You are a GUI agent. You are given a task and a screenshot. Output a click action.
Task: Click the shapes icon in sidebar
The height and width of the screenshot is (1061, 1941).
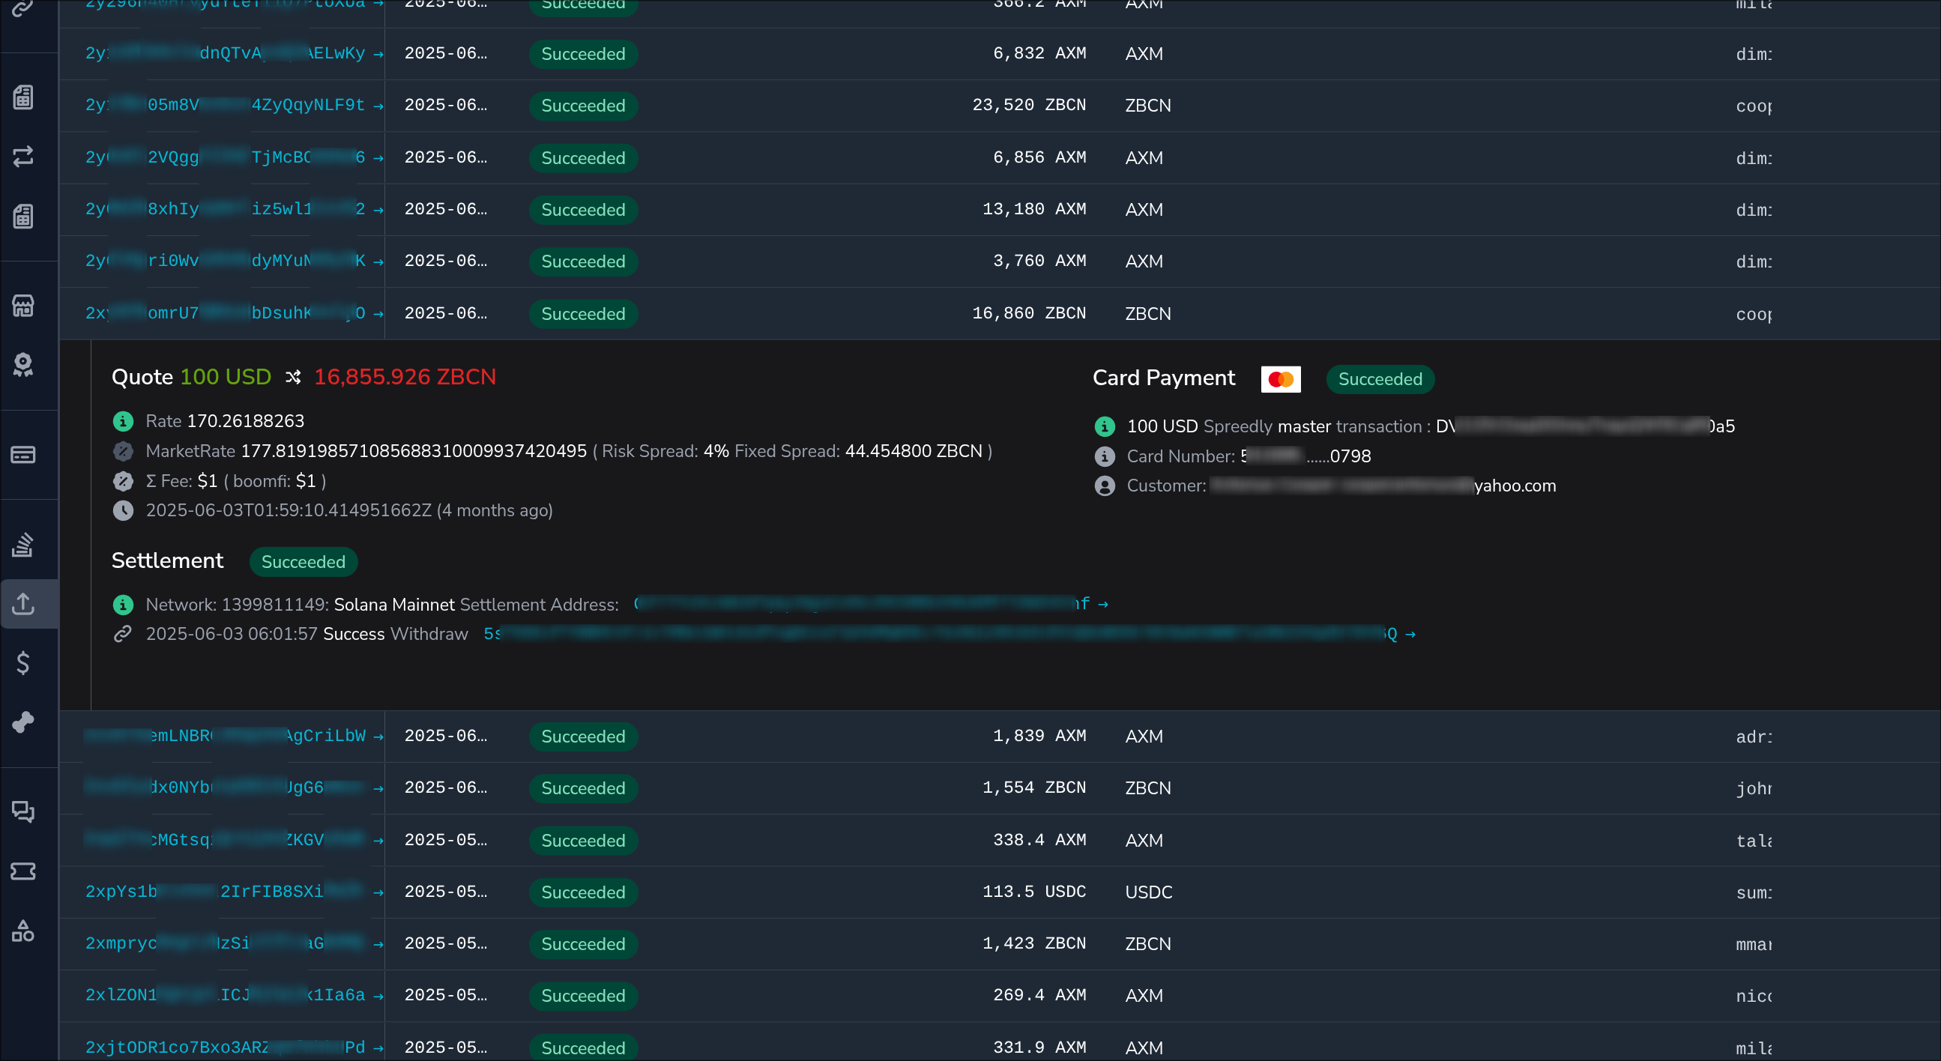(x=22, y=931)
